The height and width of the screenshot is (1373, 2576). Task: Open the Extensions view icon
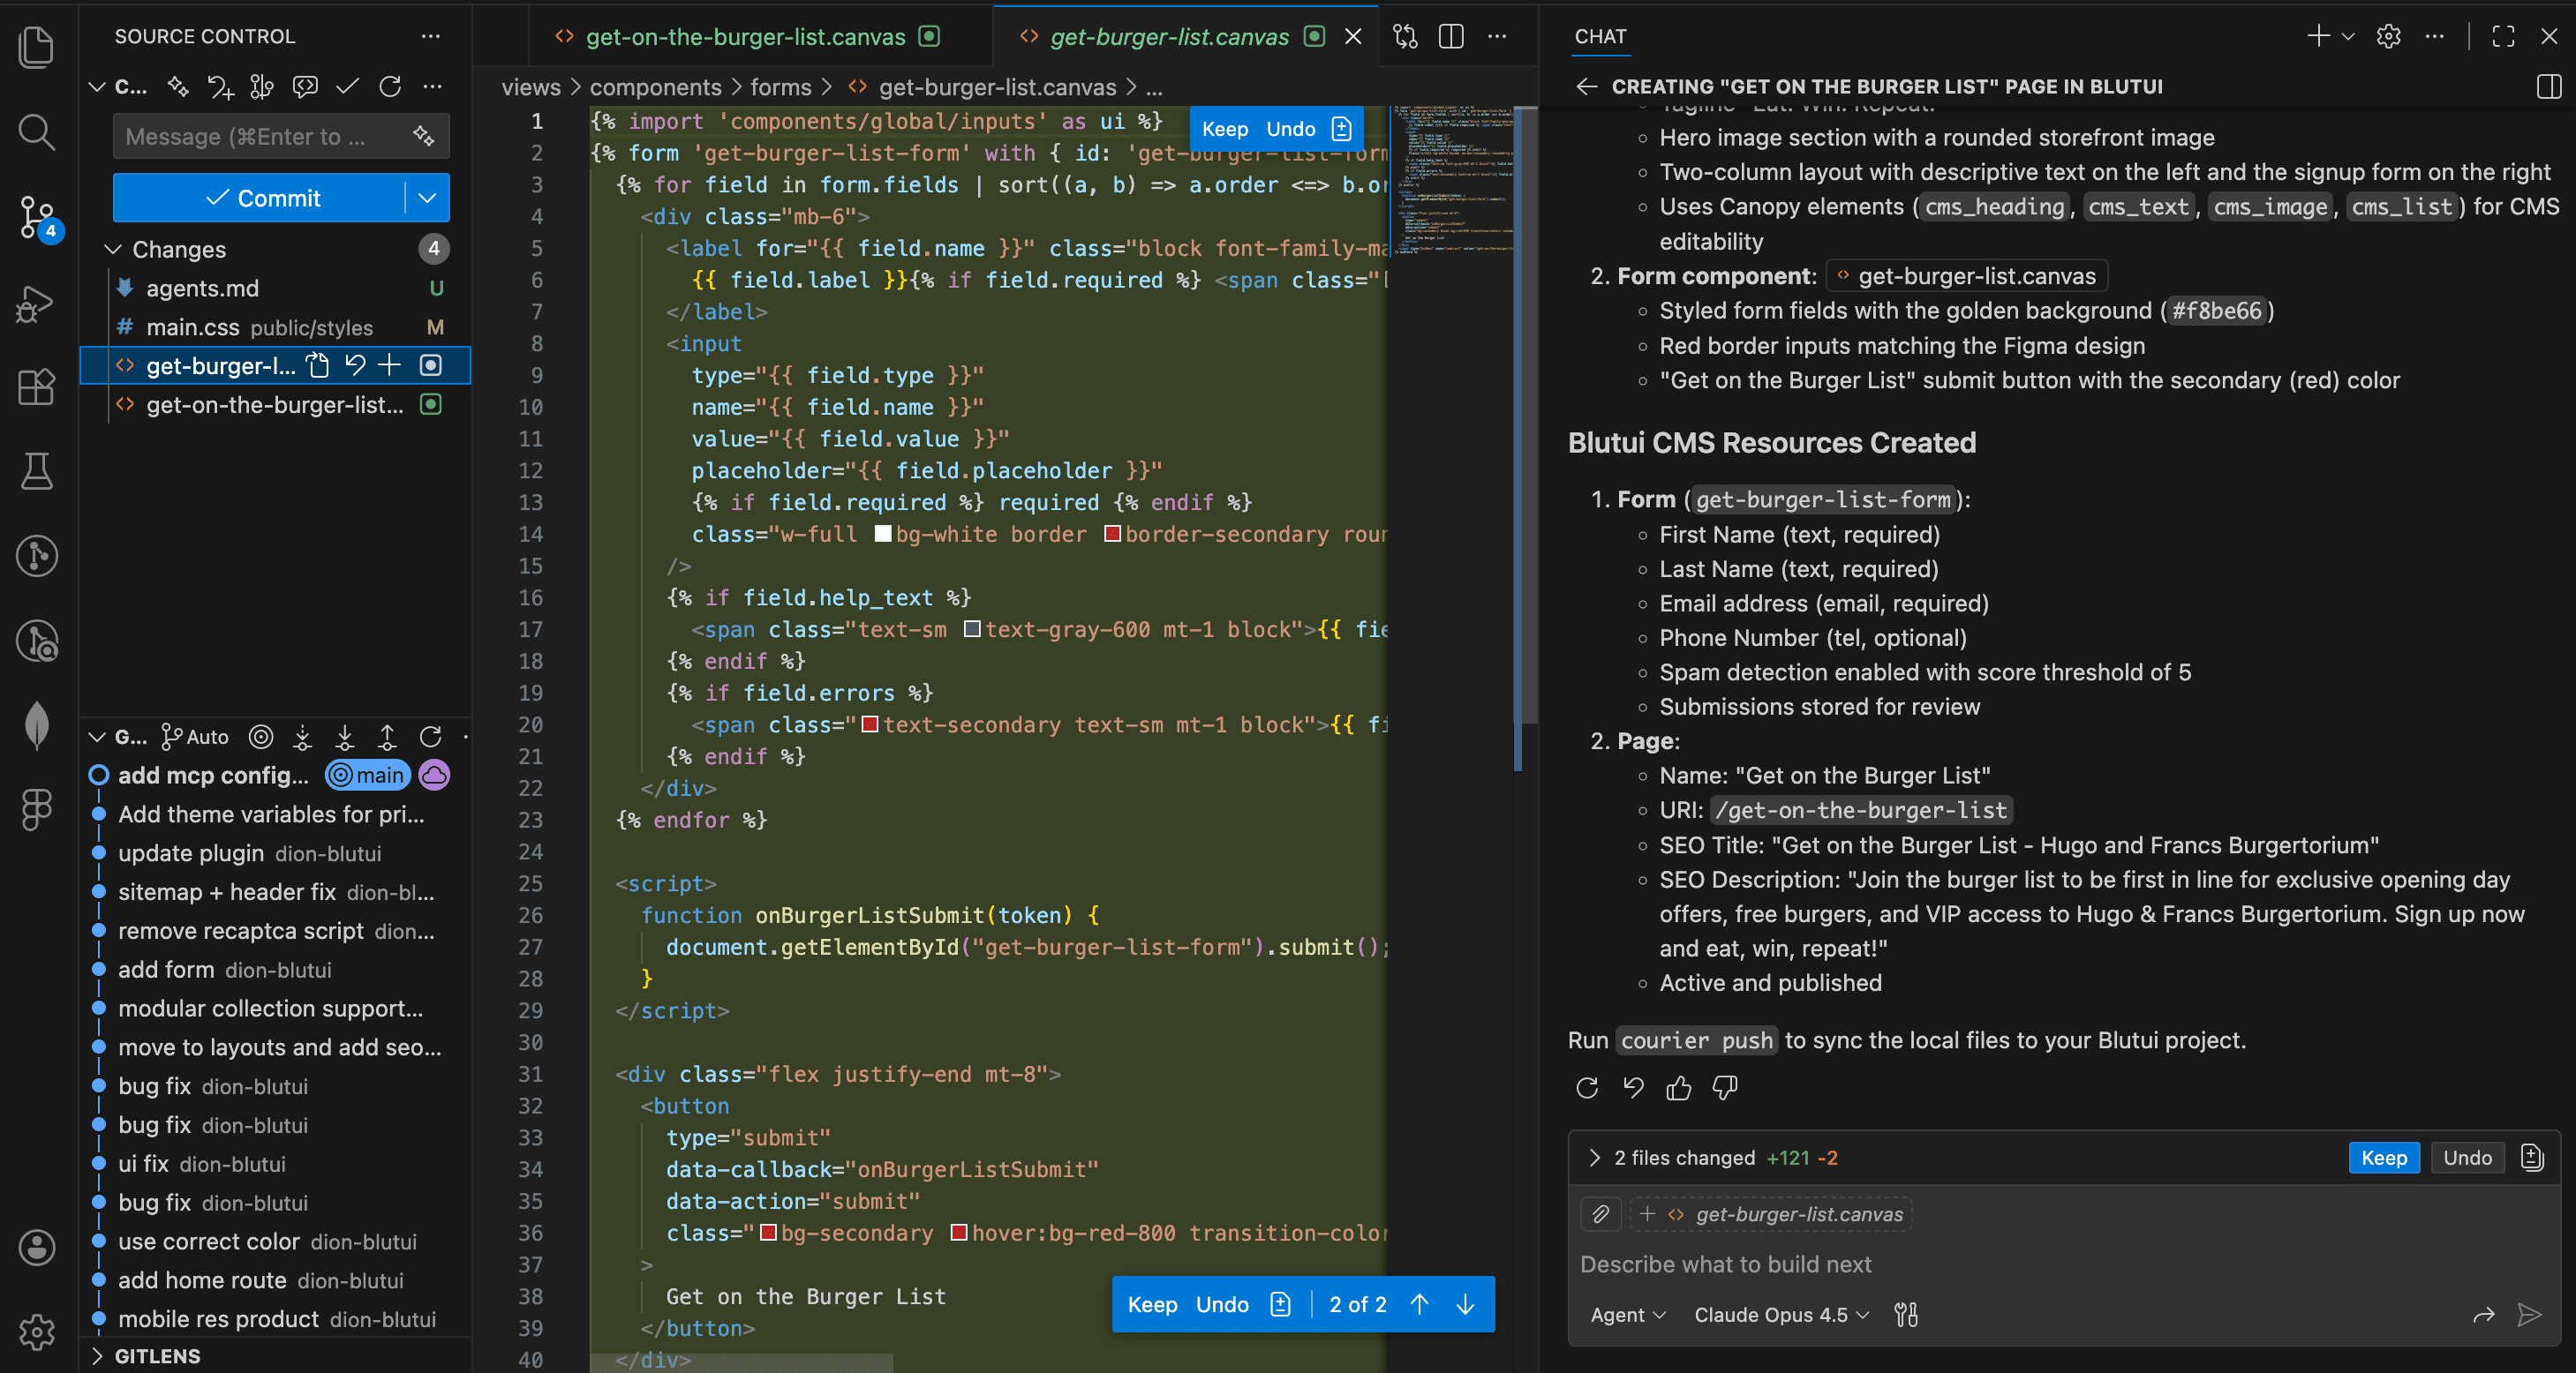click(x=37, y=386)
